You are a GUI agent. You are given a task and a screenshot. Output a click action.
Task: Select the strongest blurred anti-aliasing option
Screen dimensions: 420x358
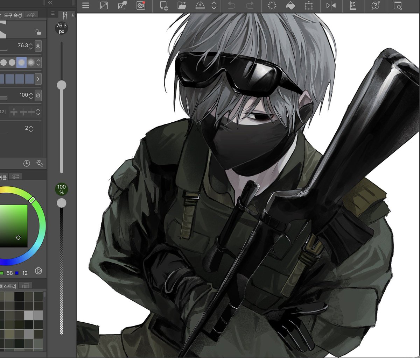(x=31, y=63)
